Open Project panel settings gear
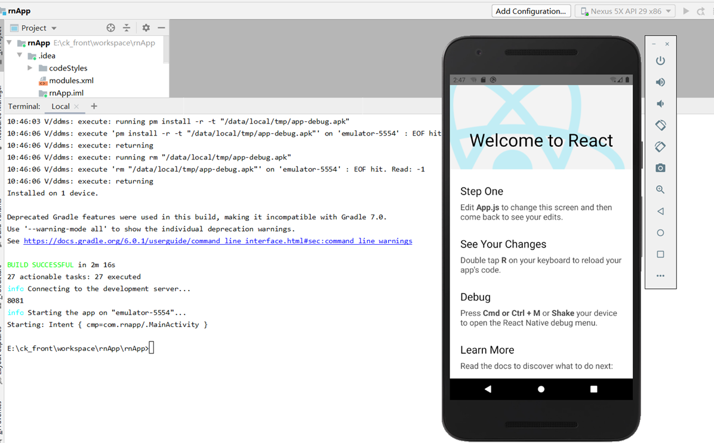The image size is (714, 443). [x=146, y=28]
